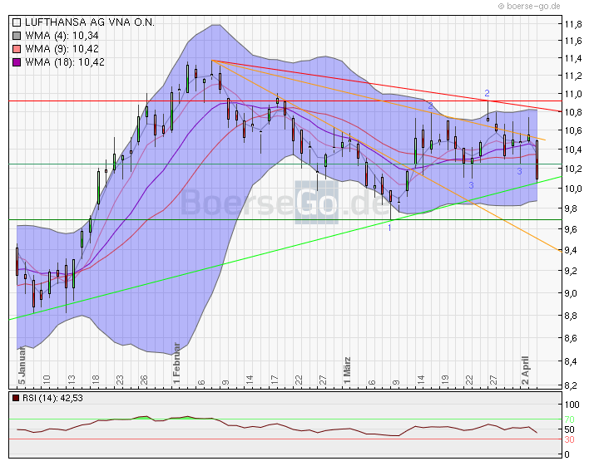Image resolution: width=599 pixels, height=466 pixels.
Task: Select the WMA (4): 10,34 legend label
Action: coord(62,36)
